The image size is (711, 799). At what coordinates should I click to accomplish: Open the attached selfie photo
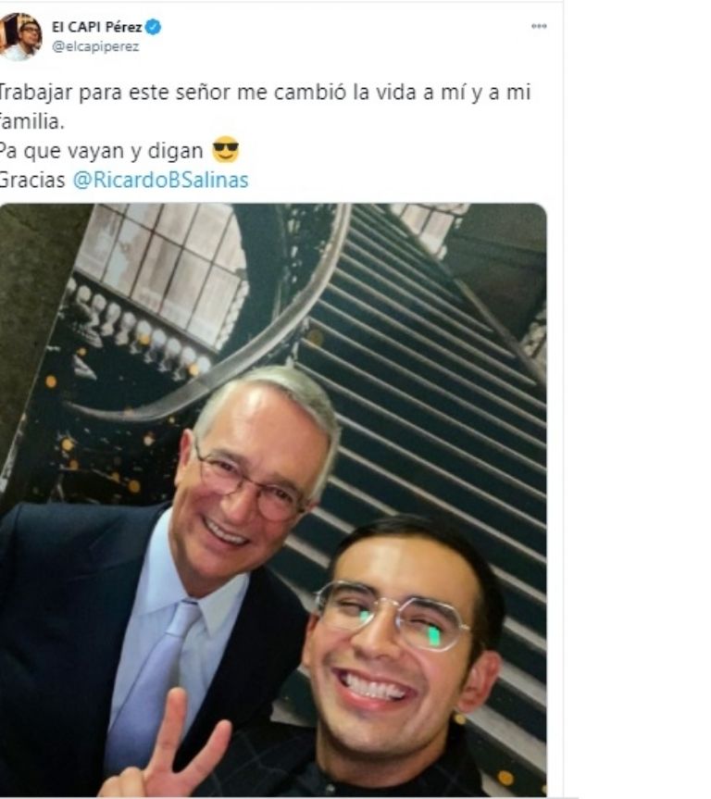click(273, 499)
